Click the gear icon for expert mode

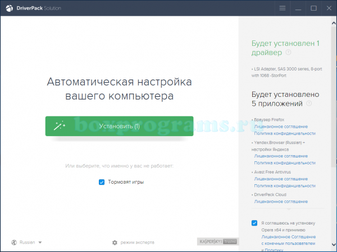click(115, 242)
